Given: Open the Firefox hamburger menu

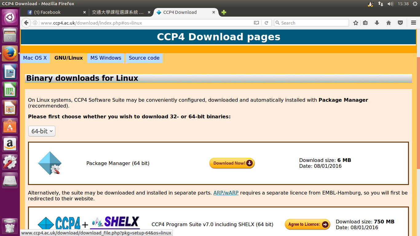Looking at the screenshot, I should [414, 23].
